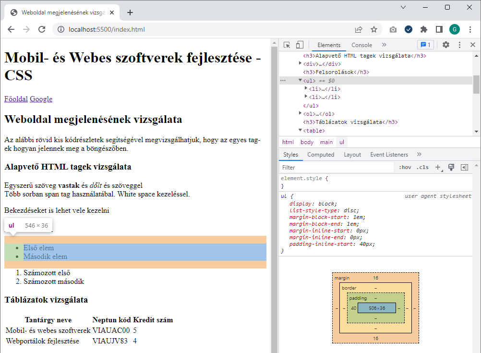This screenshot has height=353, width=481.
Task: Select the Layout tab
Action: 352,154
